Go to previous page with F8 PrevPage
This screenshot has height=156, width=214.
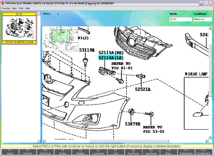pos(133,152)
